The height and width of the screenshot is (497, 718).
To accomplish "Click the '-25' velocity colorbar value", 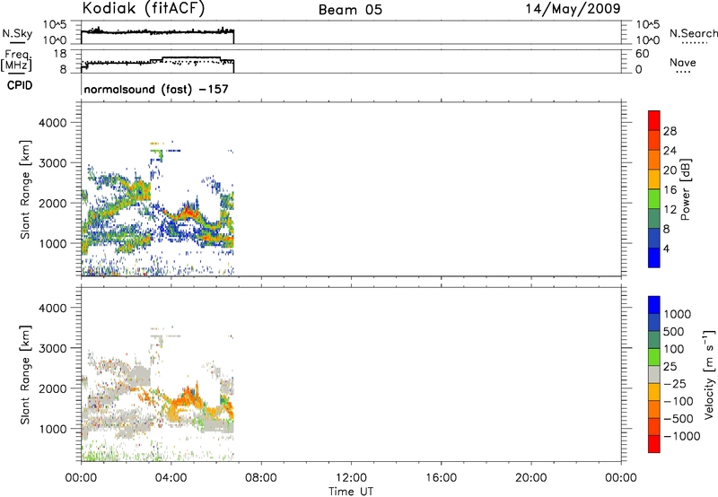I will point(675,384).
